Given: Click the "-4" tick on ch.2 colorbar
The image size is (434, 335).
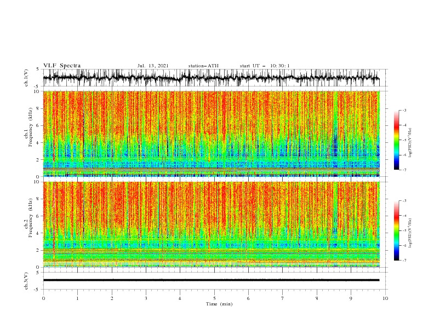Looking at the screenshot, I should [x=404, y=216].
